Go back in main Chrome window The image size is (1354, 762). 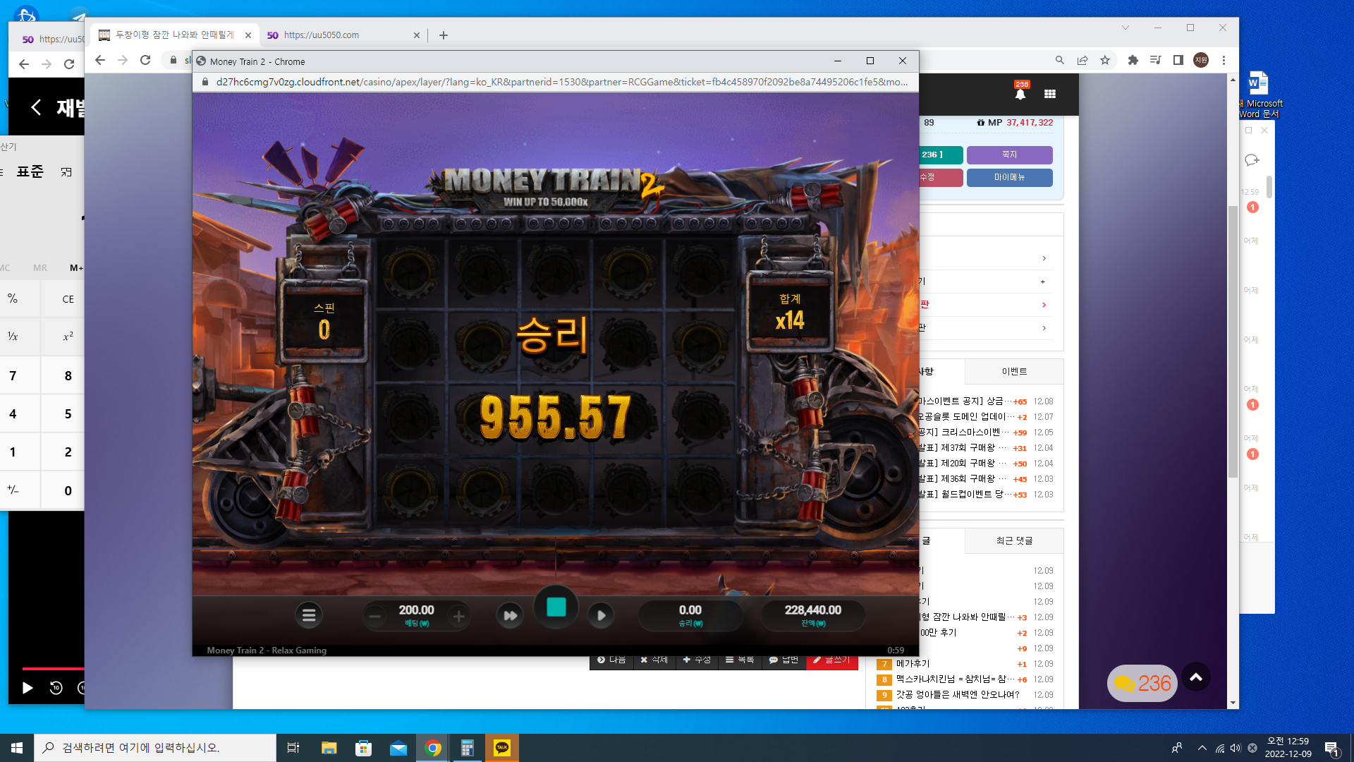[x=100, y=61]
